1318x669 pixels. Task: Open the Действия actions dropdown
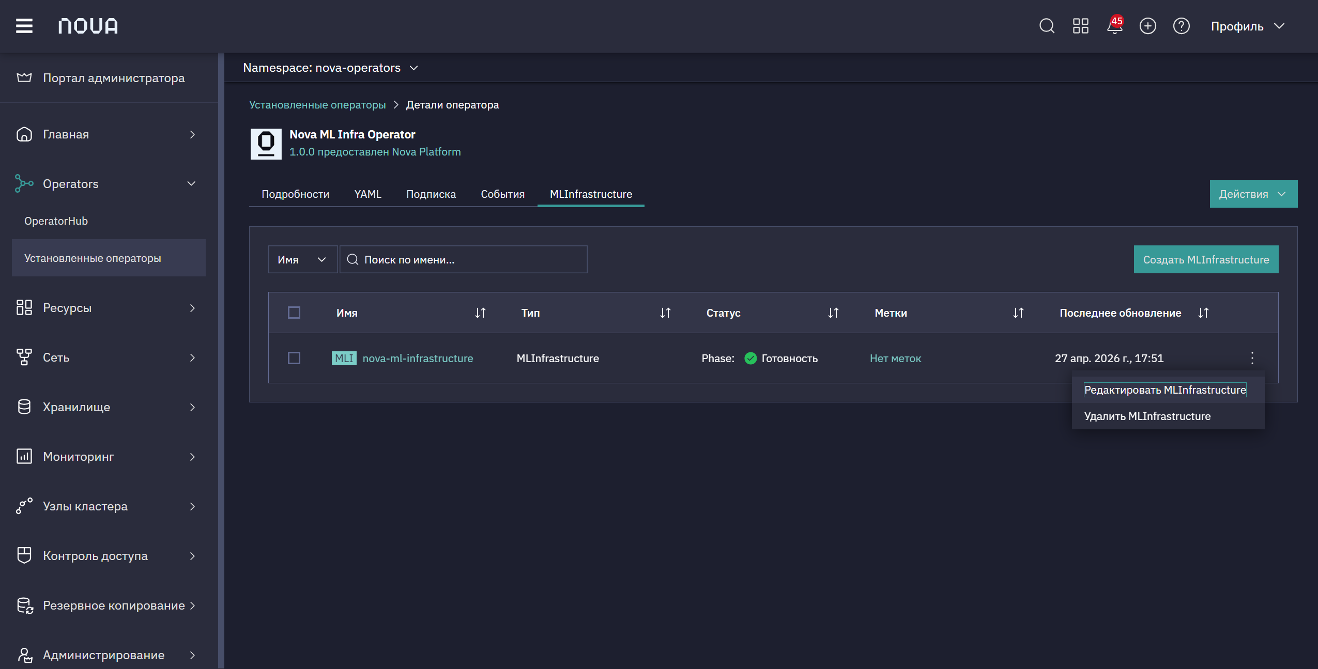(1253, 194)
